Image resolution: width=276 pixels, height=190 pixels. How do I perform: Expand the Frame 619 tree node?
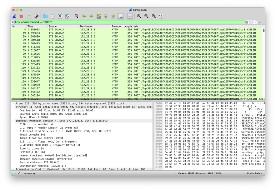pos(13,104)
